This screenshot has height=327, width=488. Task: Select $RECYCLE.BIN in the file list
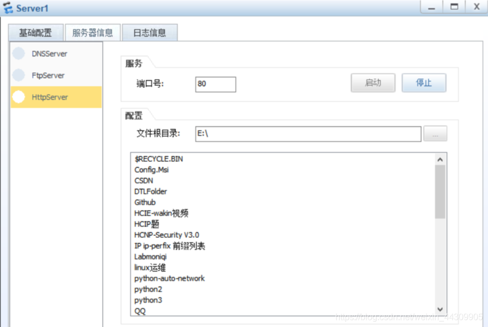pos(159,159)
